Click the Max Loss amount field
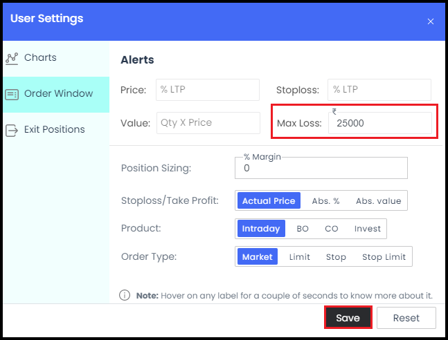 pyautogui.click(x=380, y=123)
